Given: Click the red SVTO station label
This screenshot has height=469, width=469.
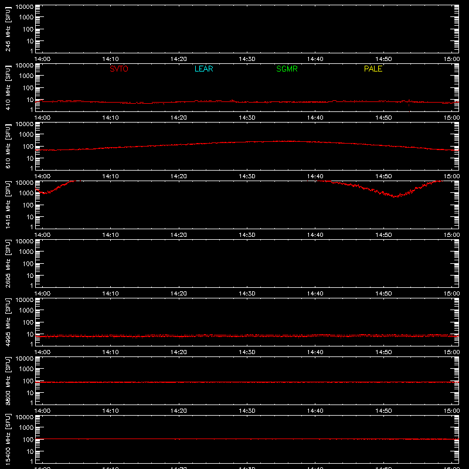Looking at the screenshot, I should 119,69.
